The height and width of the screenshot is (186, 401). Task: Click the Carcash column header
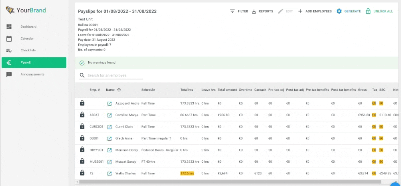[x=260, y=90]
